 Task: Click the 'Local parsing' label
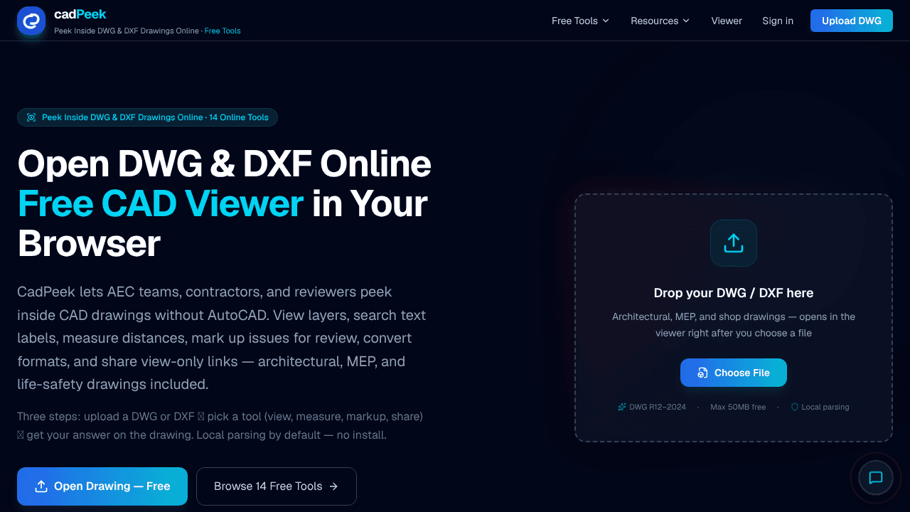click(x=825, y=407)
